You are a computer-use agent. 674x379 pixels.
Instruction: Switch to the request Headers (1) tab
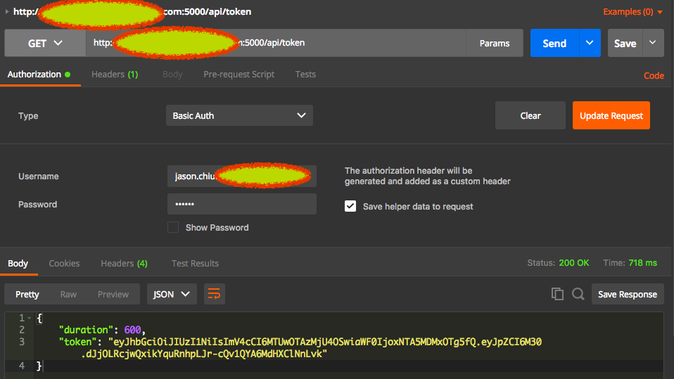(x=114, y=75)
